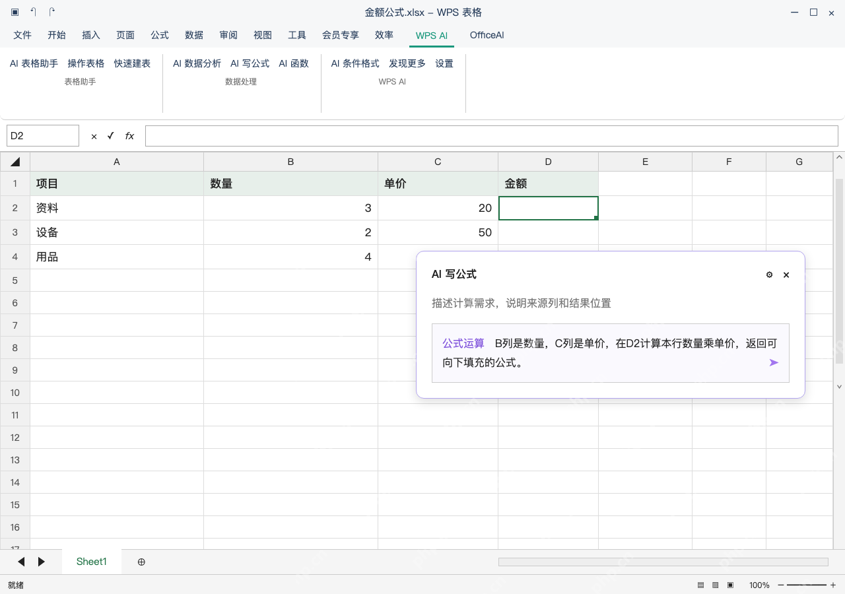Click 发现更多 in the ribbon

pos(407,63)
